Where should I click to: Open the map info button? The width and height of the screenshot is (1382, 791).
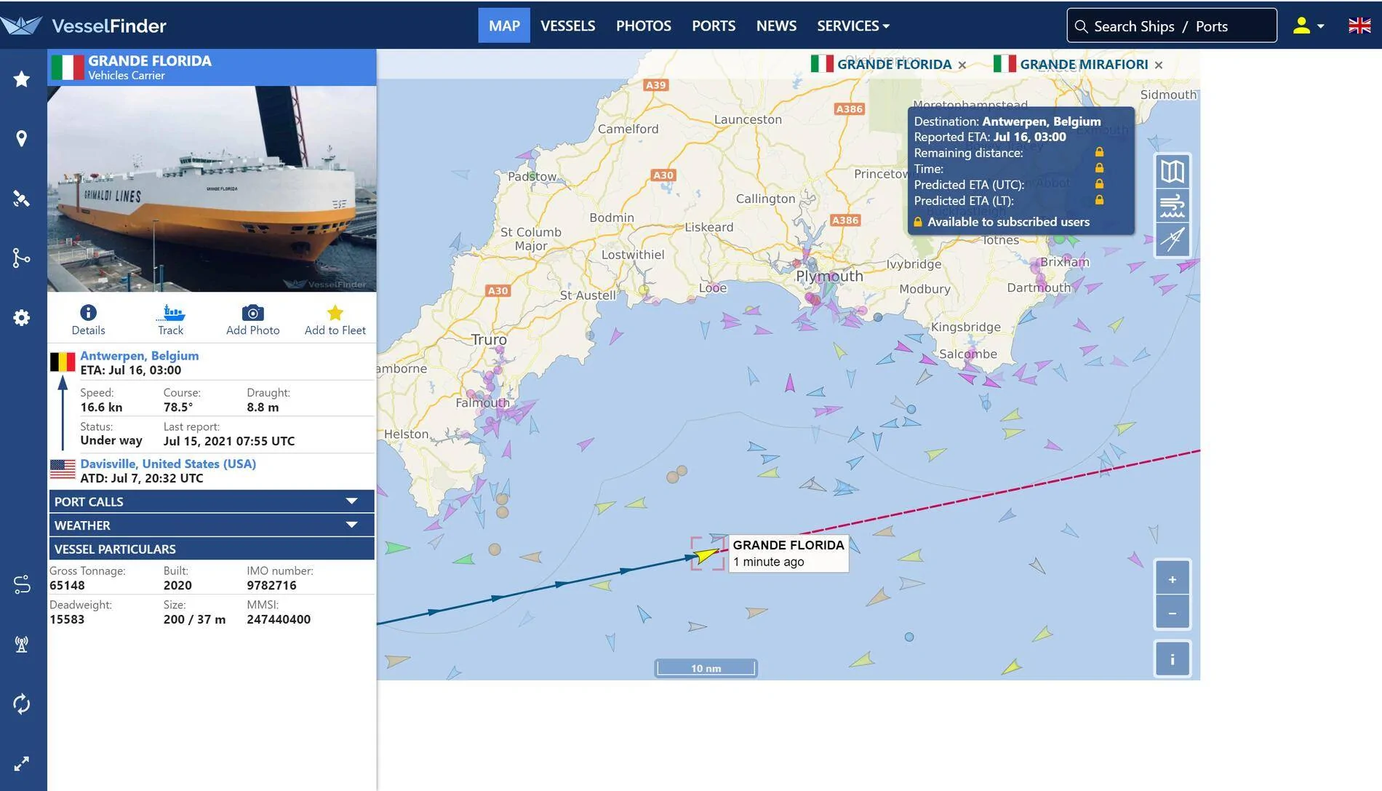pos(1173,659)
